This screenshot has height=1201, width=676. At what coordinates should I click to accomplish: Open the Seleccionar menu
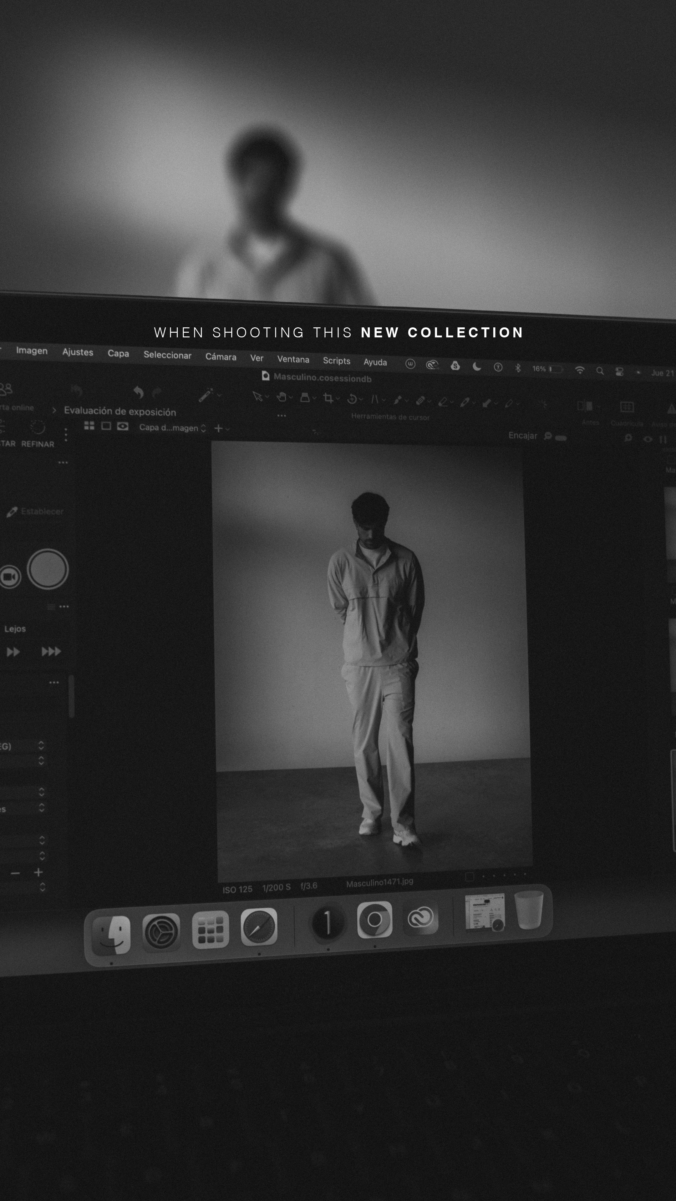click(x=167, y=355)
